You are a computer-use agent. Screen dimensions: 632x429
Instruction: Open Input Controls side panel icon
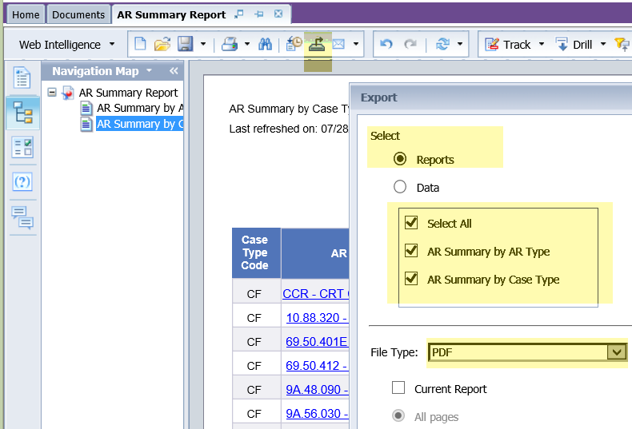pyautogui.click(x=22, y=147)
